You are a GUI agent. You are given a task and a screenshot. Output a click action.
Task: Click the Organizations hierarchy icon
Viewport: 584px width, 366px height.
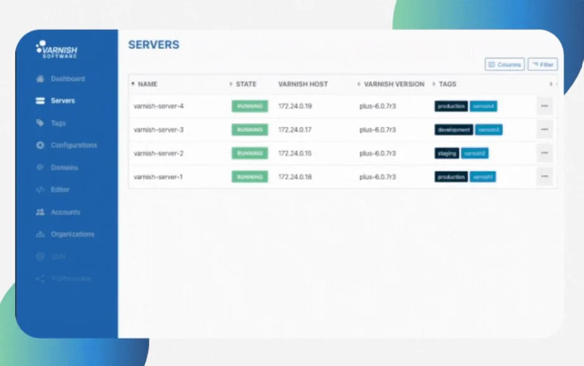pyautogui.click(x=41, y=234)
